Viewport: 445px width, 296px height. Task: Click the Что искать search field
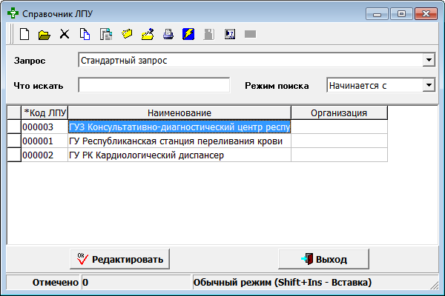pos(154,85)
